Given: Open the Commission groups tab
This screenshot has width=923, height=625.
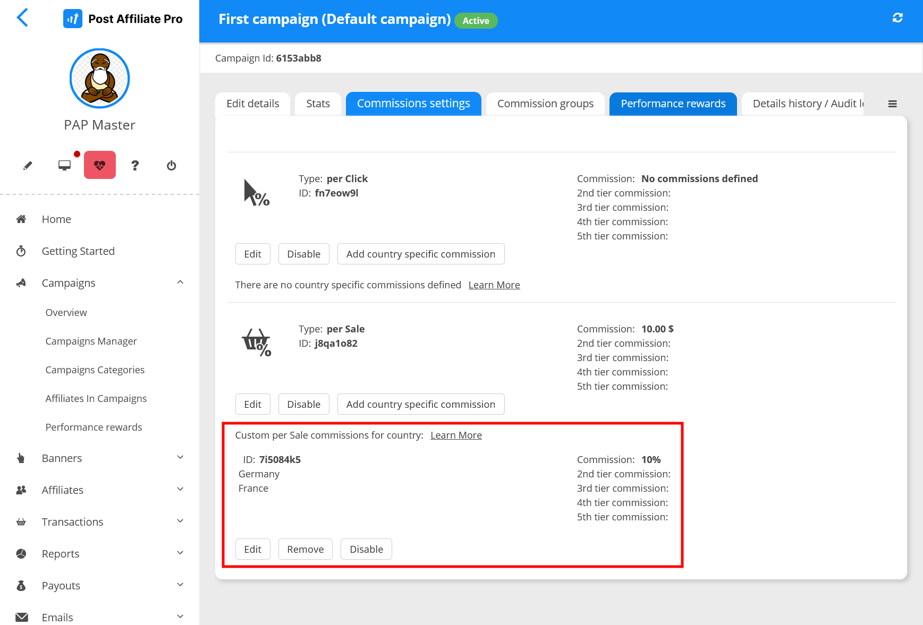Looking at the screenshot, I should [545, 104].
